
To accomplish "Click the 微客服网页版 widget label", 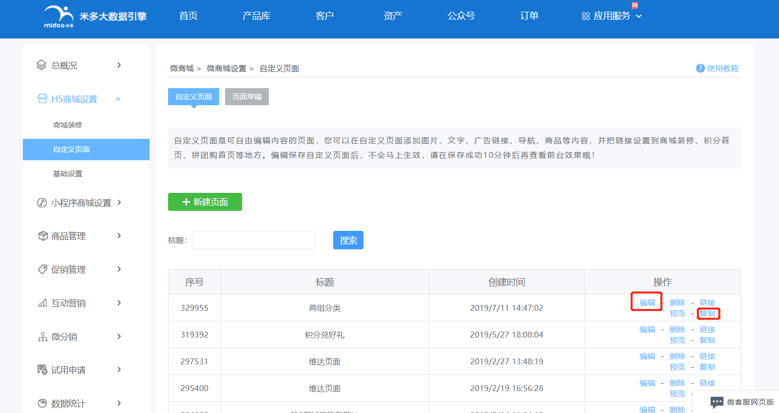I will click(750, 402).
